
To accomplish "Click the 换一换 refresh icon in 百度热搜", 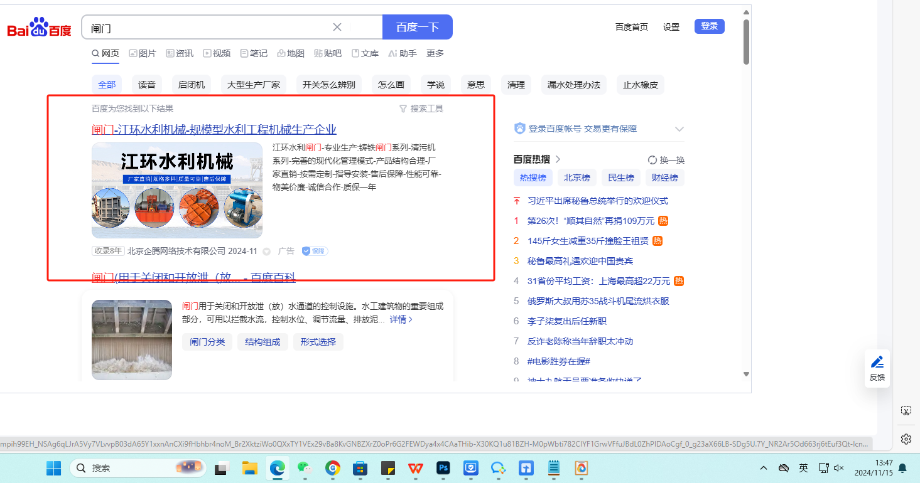I will (652, 160).
